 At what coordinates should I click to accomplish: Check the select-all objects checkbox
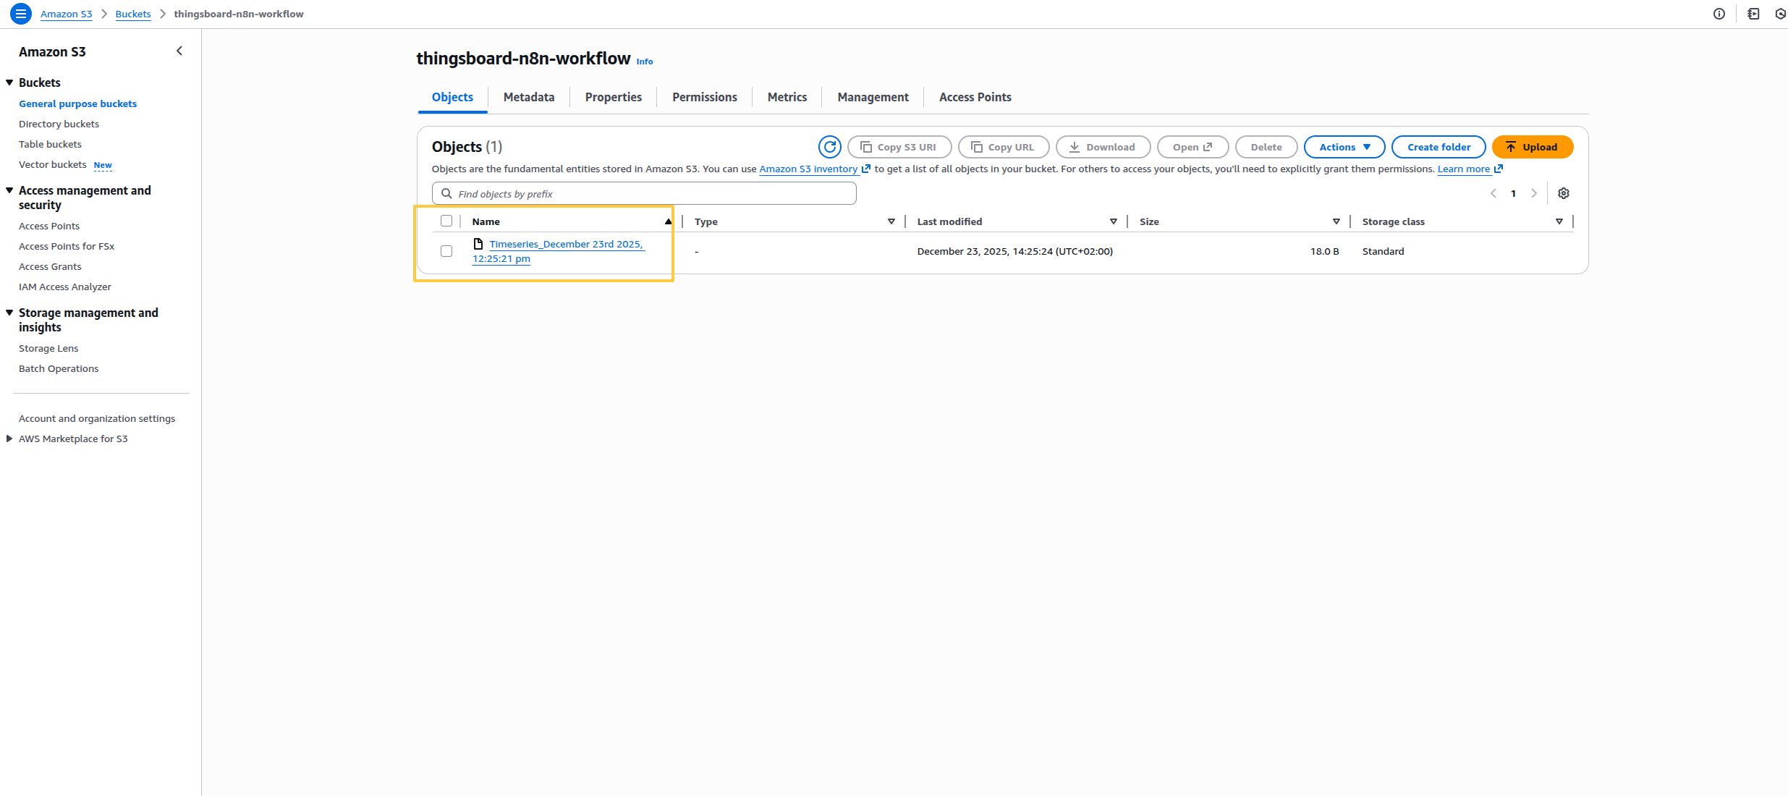click(x=446, y=221)
